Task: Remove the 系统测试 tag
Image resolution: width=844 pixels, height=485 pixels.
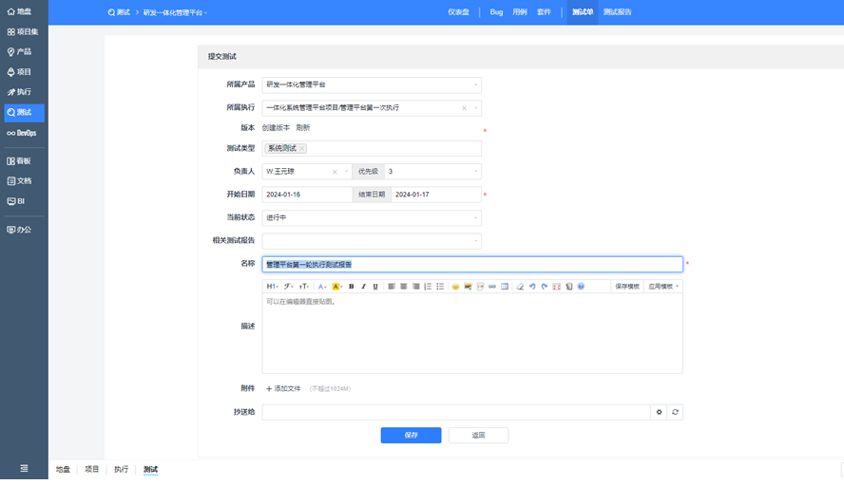Action: coord(302,148)
